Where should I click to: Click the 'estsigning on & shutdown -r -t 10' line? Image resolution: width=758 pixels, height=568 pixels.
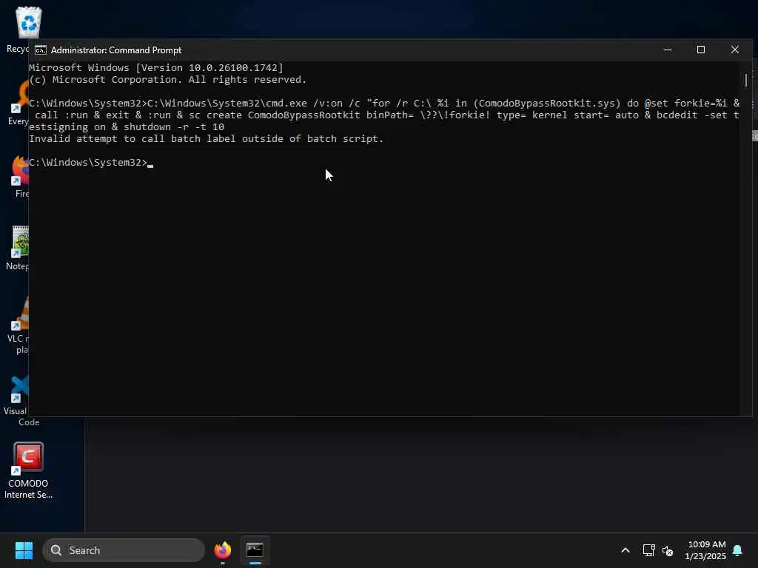127,127
